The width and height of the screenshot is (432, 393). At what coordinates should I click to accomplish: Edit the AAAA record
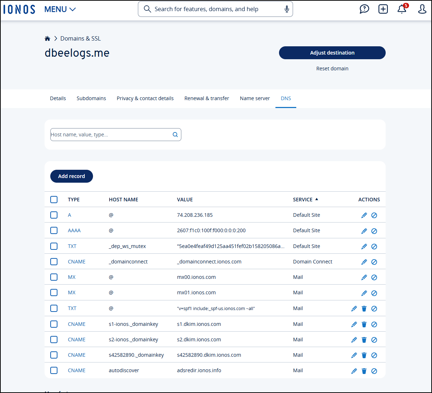pos(364,231)
